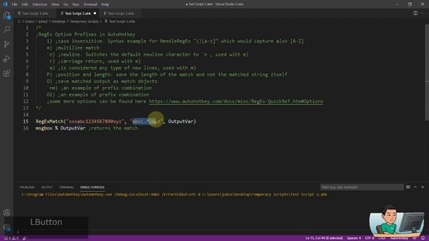Click the string "xxxabc1234567890xyz" on line 15
The width and height of the screenshot is (429, 241).
(95, 121)
